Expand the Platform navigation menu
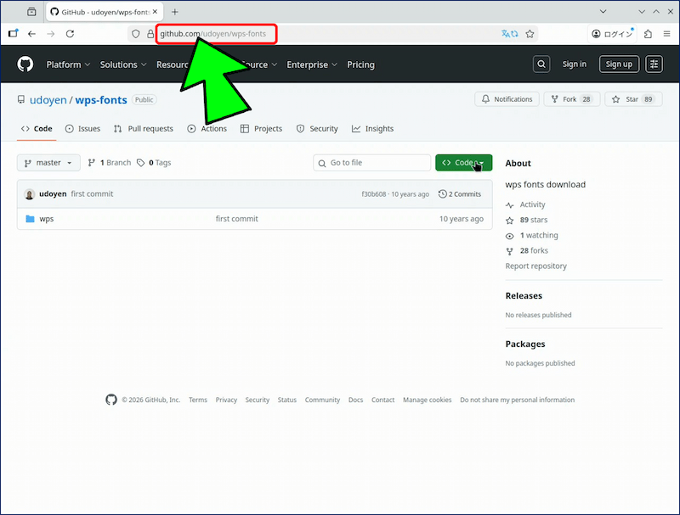 pyautogui.click(x=68, y=64)
